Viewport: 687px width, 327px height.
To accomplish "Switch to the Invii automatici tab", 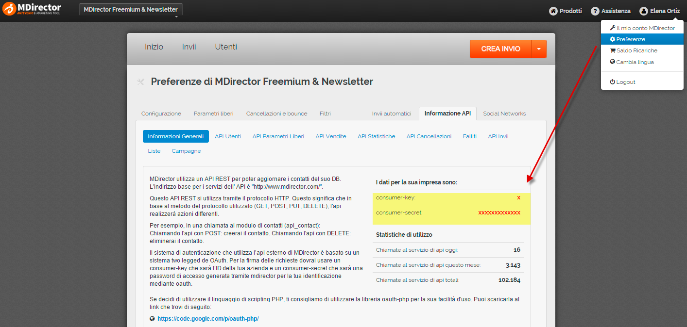I will [392, 114].
